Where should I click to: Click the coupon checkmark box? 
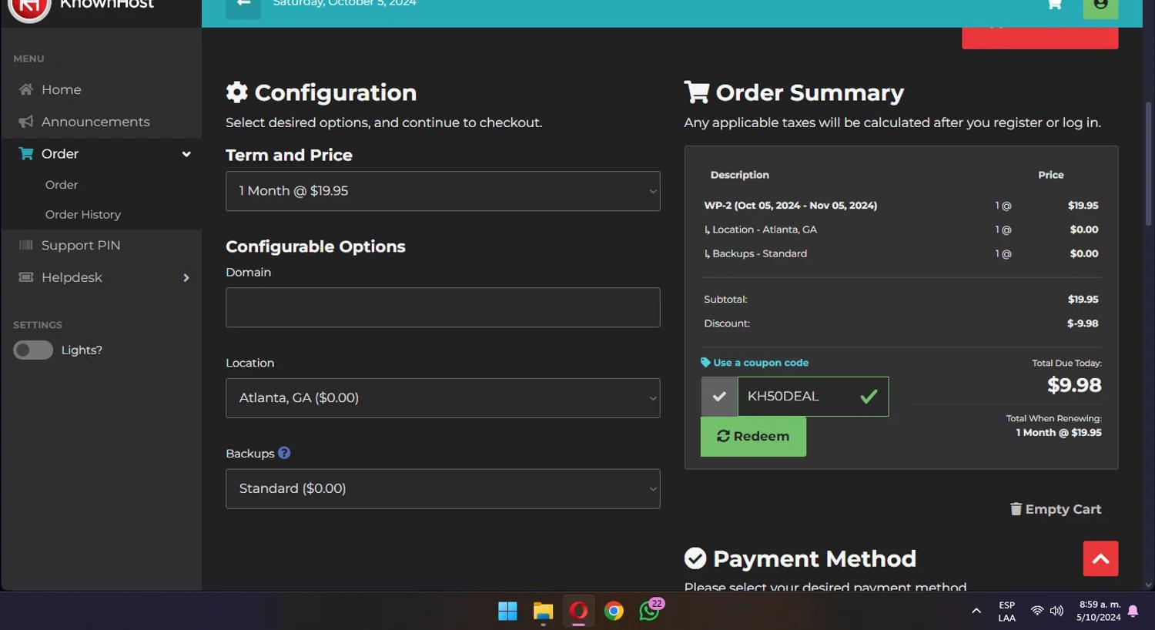coord(719,397)
